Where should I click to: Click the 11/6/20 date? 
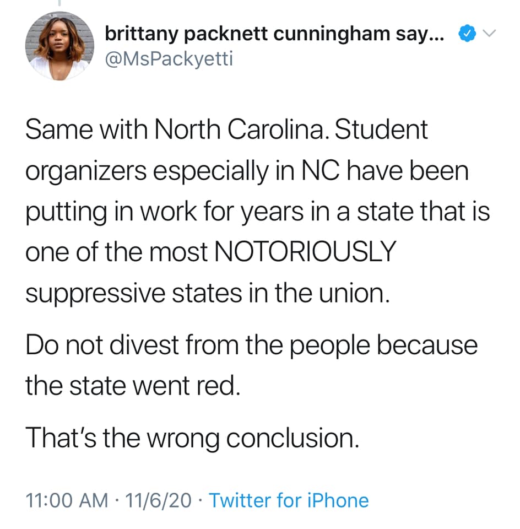[158, 500]
